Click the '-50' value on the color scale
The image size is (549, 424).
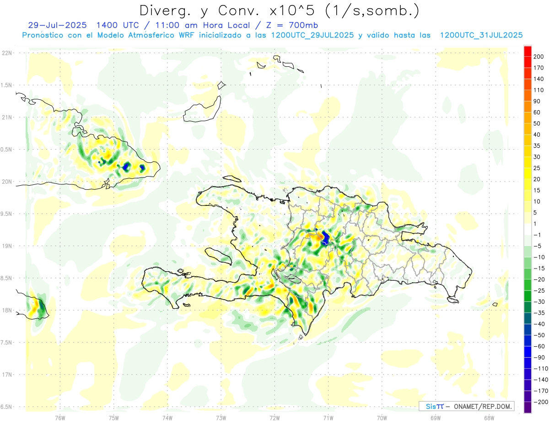coord(540,335)
